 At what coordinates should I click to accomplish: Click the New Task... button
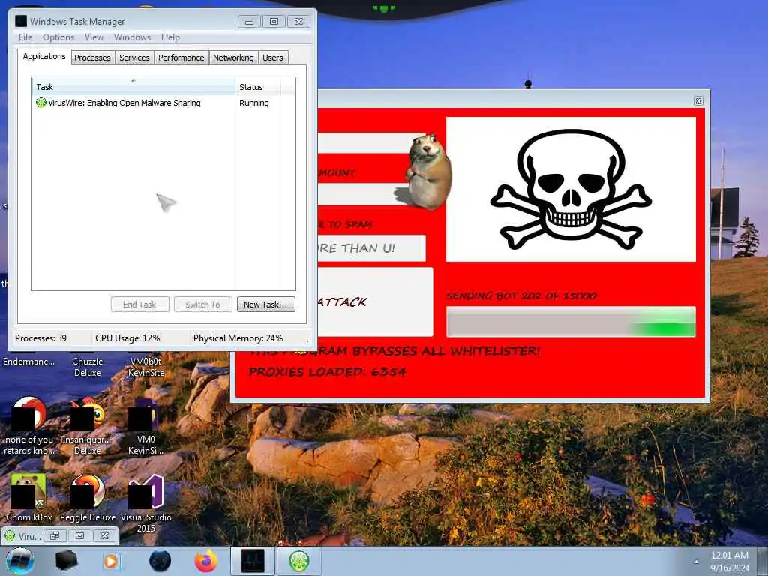[265, 304]
